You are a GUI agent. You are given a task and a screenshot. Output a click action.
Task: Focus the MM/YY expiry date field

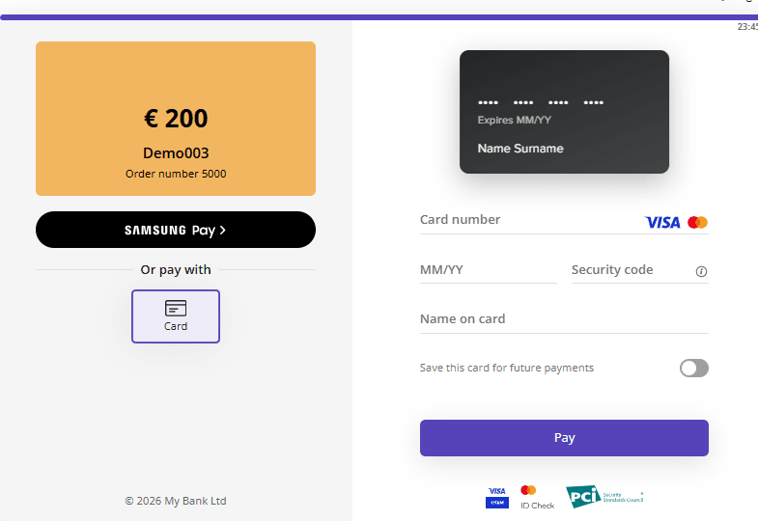(x=488, y=270)
